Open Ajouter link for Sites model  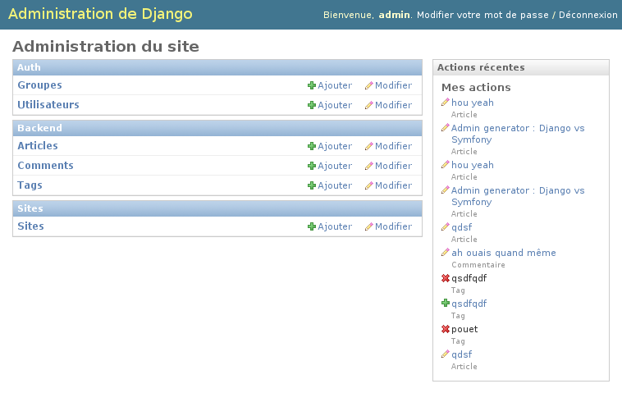(335, 226)
